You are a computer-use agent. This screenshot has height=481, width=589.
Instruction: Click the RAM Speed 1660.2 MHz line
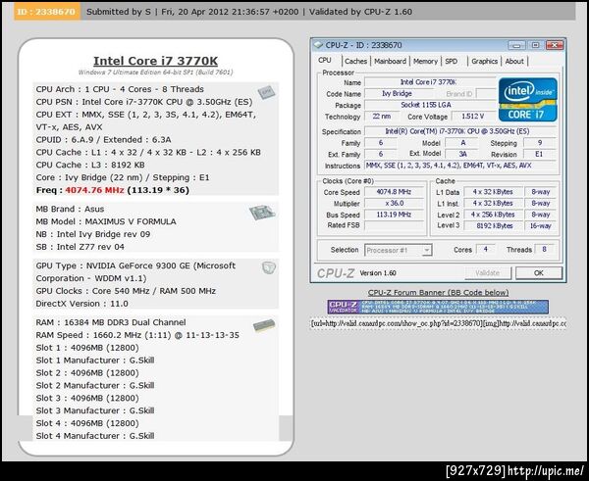point(137,335)
